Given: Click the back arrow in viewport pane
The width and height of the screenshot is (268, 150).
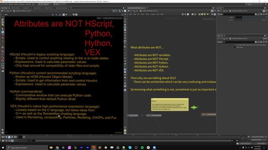Looking at the screenshot, I should [x=2, y=11].
